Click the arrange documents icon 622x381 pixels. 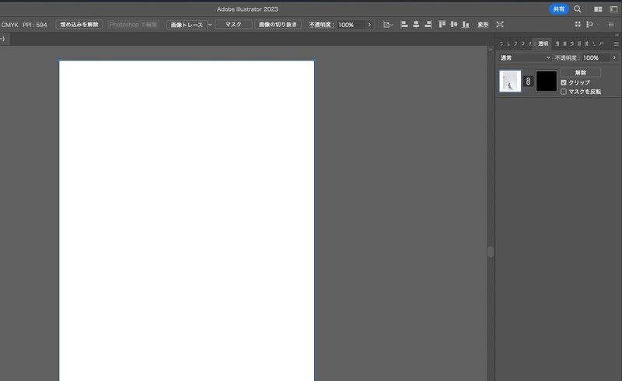click(598, 9)
